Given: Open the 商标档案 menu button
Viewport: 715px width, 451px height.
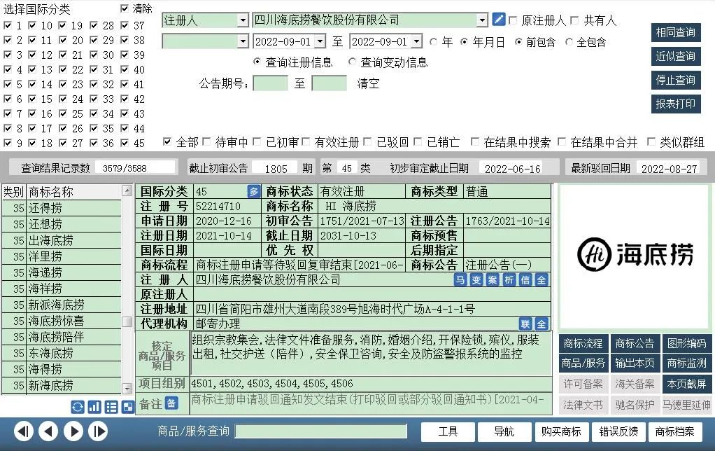Looking at the screenshot, I should 675,431.
